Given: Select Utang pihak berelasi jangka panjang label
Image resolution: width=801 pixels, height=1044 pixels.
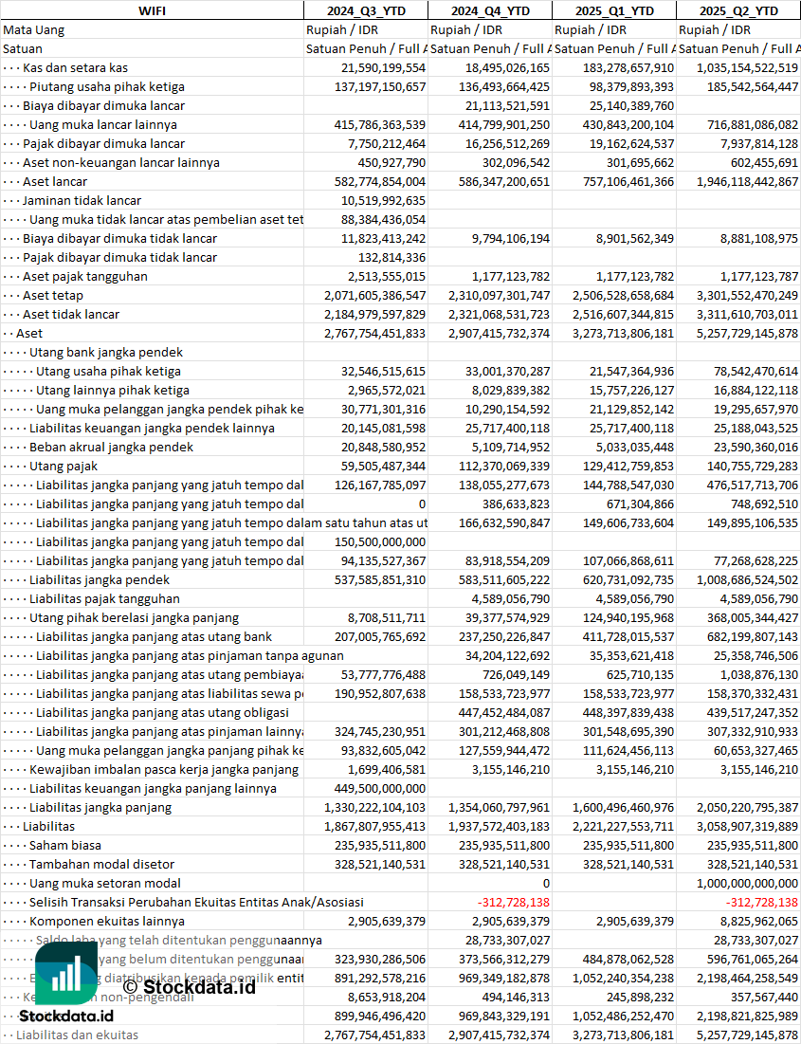Looking at the screenshot, I should pyautogui.click(x=134, y=618).
